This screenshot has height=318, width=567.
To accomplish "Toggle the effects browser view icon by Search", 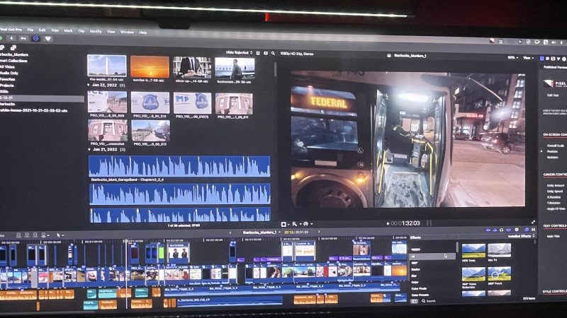I will point(415,301).
